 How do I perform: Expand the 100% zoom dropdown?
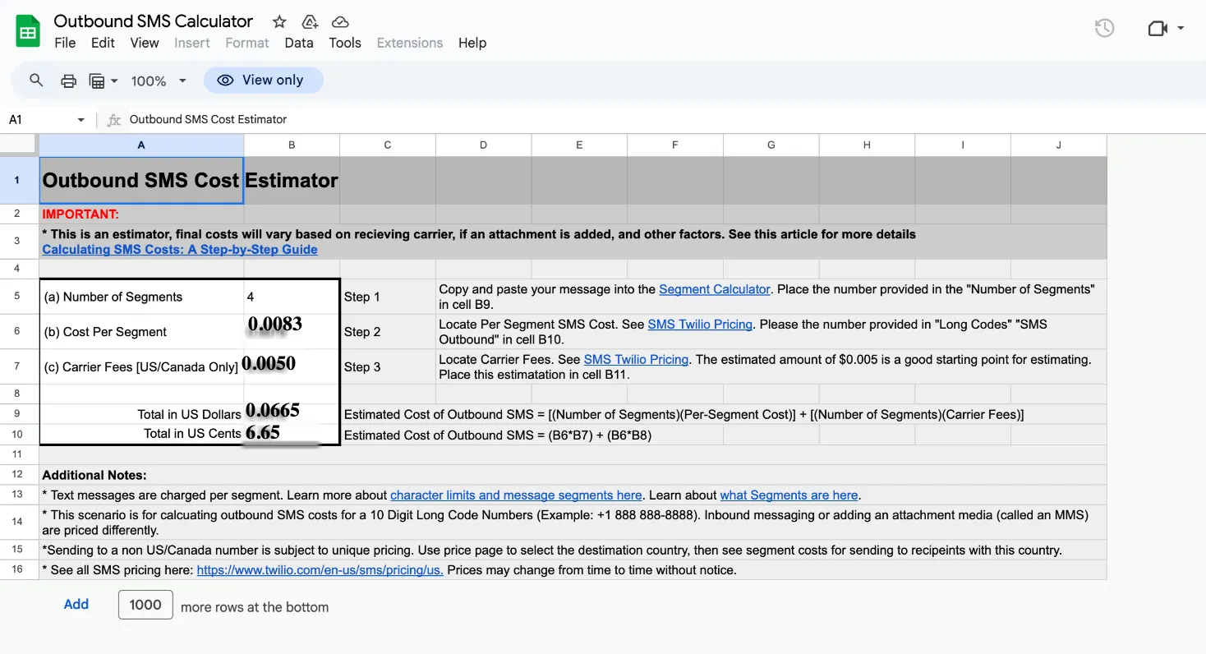[159, 81]
